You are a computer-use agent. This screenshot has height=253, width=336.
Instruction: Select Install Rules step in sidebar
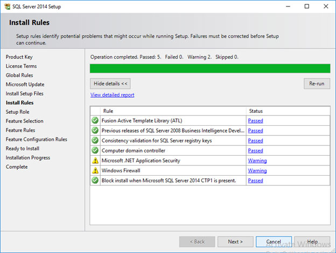tap(19, 103)
